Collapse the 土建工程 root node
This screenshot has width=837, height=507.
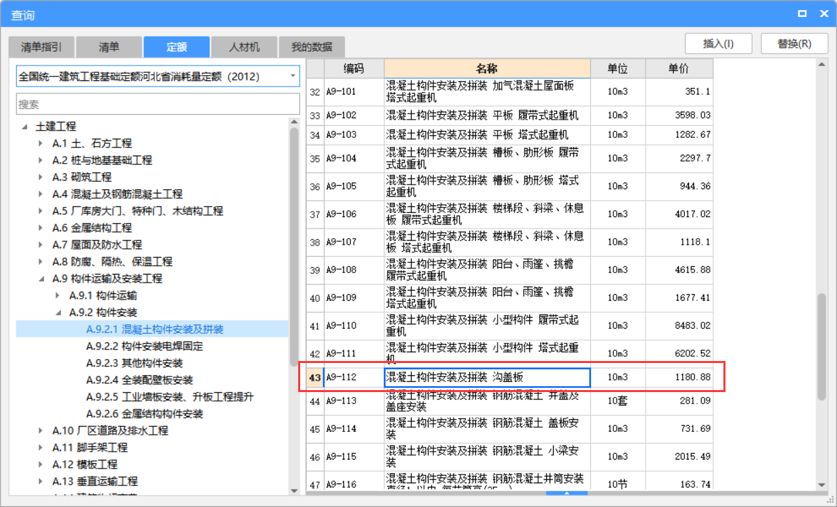(25, 126)
